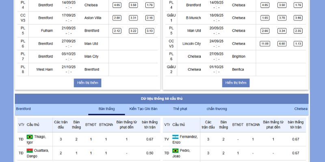This screenshot has width=325, height=162.
Task: Pick the 2.35 odds for Chelsea
Action: click(x=297, y=31)
